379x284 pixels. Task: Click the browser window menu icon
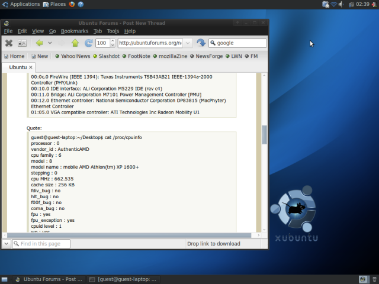7,23
